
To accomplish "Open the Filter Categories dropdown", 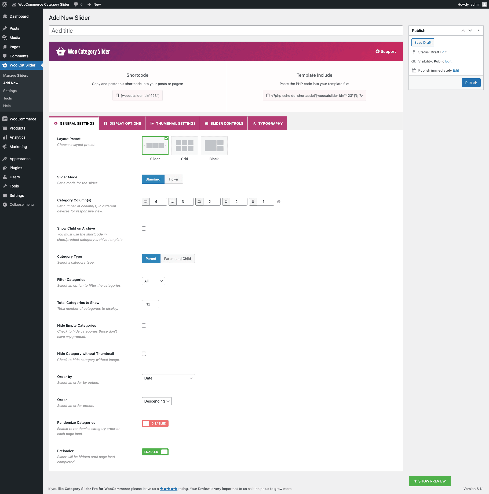I will (x=153, y=281).
